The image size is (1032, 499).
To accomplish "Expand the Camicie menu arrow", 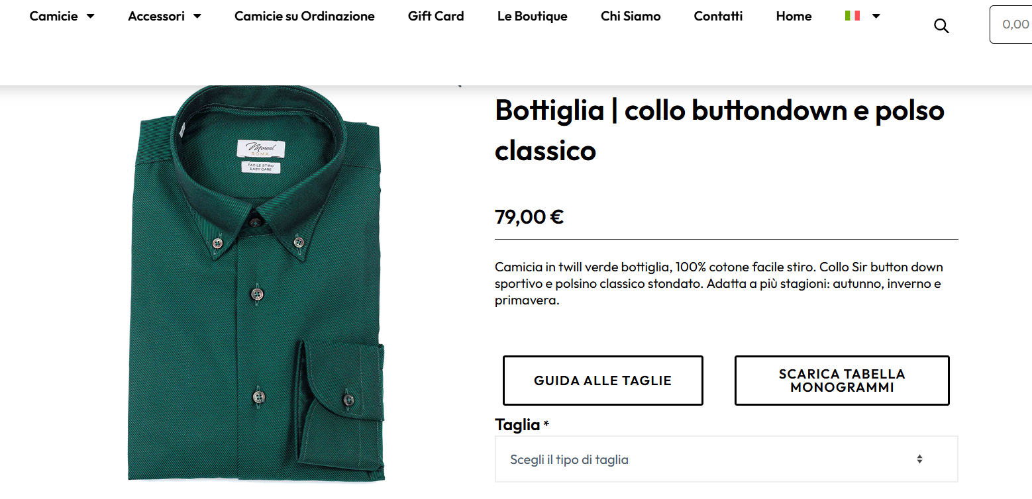I will click(91, 17).
